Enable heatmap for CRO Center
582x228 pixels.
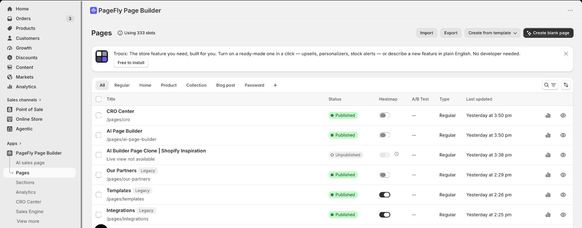coord(385,115)
